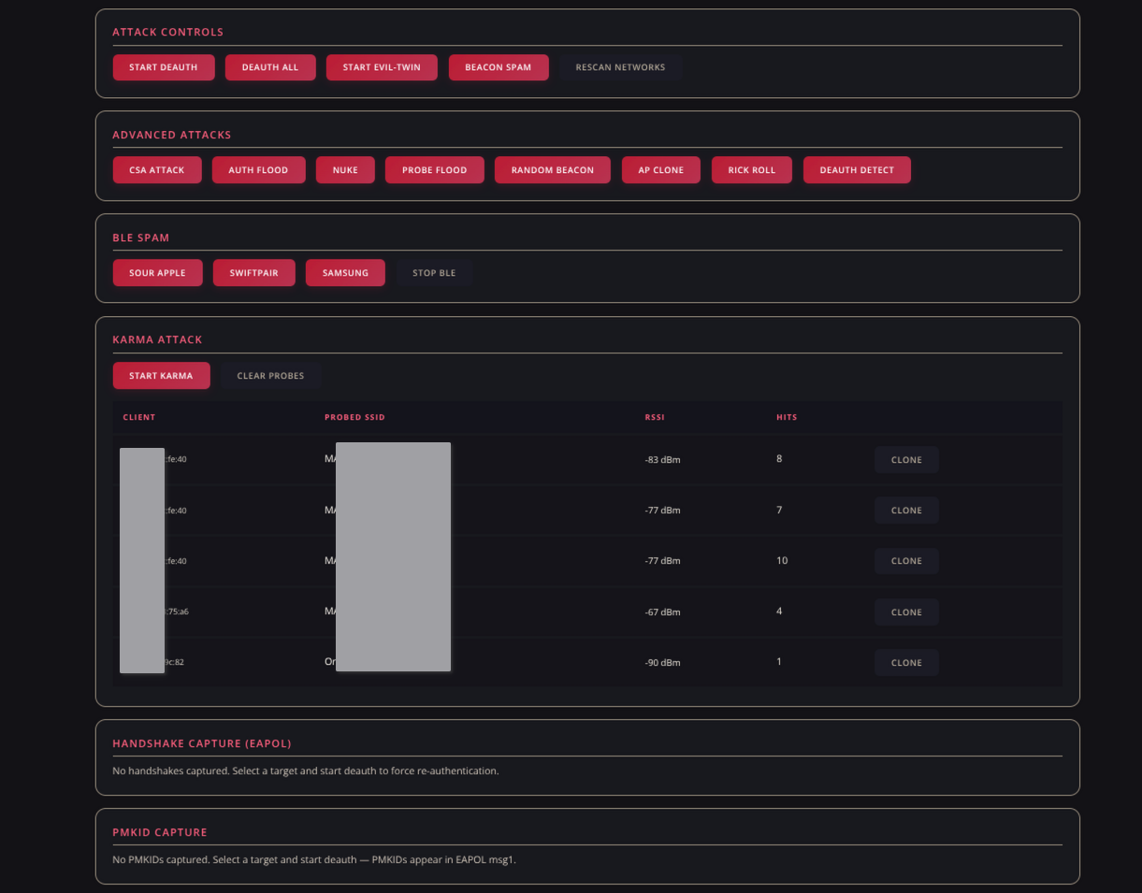The image size is (1142, 893).
Task: Launch a Probe Flood
Action: (x=434, y=169)
